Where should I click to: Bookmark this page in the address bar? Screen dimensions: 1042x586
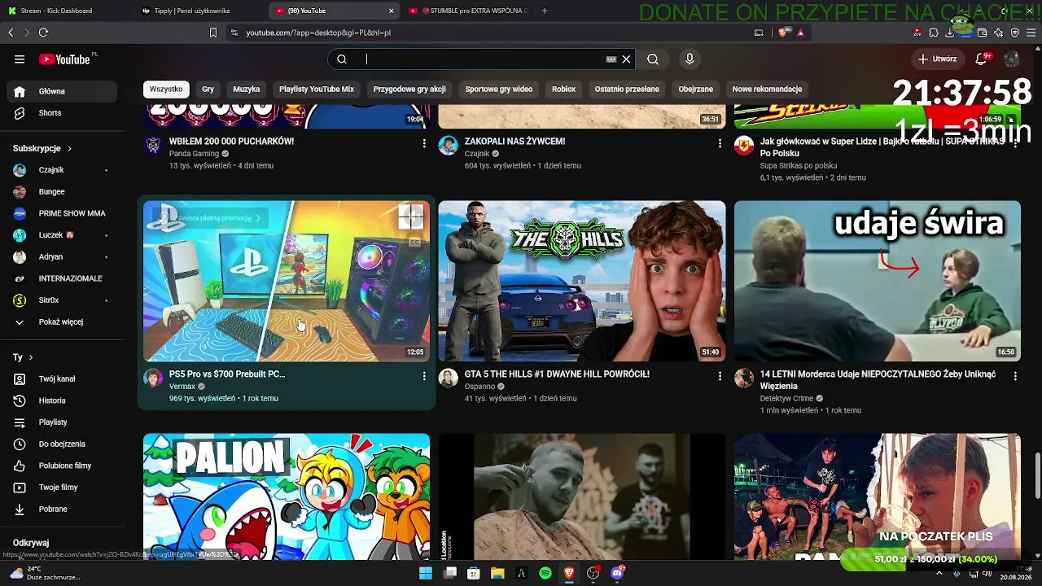point(213,33)
